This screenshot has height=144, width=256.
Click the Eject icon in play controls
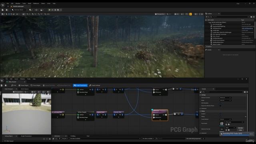58,10
